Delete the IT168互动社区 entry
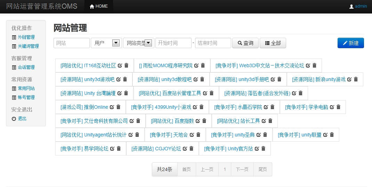Viewport: 372px width, 187px height. coord(127,65)
